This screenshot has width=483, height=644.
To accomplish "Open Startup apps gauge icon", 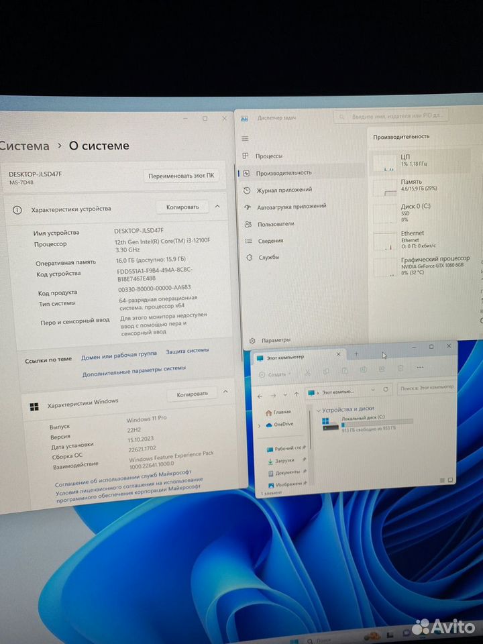I will [247, 207].
